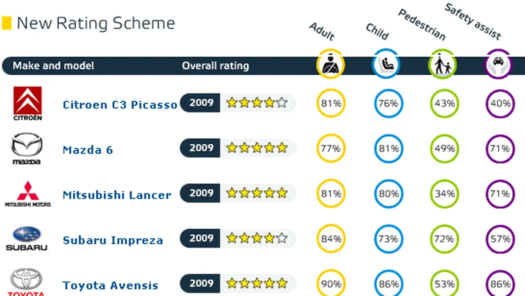Open the Toyota Avensis link
This screenshot has height=296, width=525.
(111, 285)
